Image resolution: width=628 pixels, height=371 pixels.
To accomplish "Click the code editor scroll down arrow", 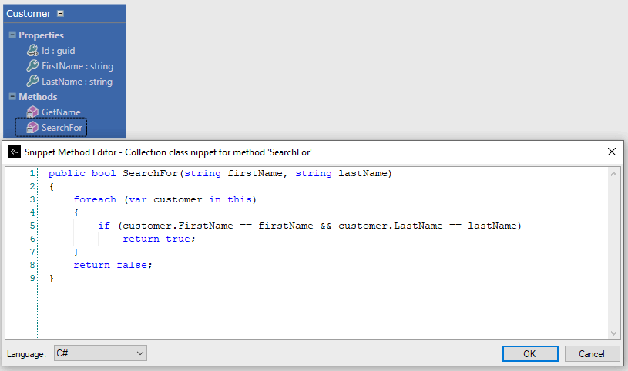I will click(614, 333).
